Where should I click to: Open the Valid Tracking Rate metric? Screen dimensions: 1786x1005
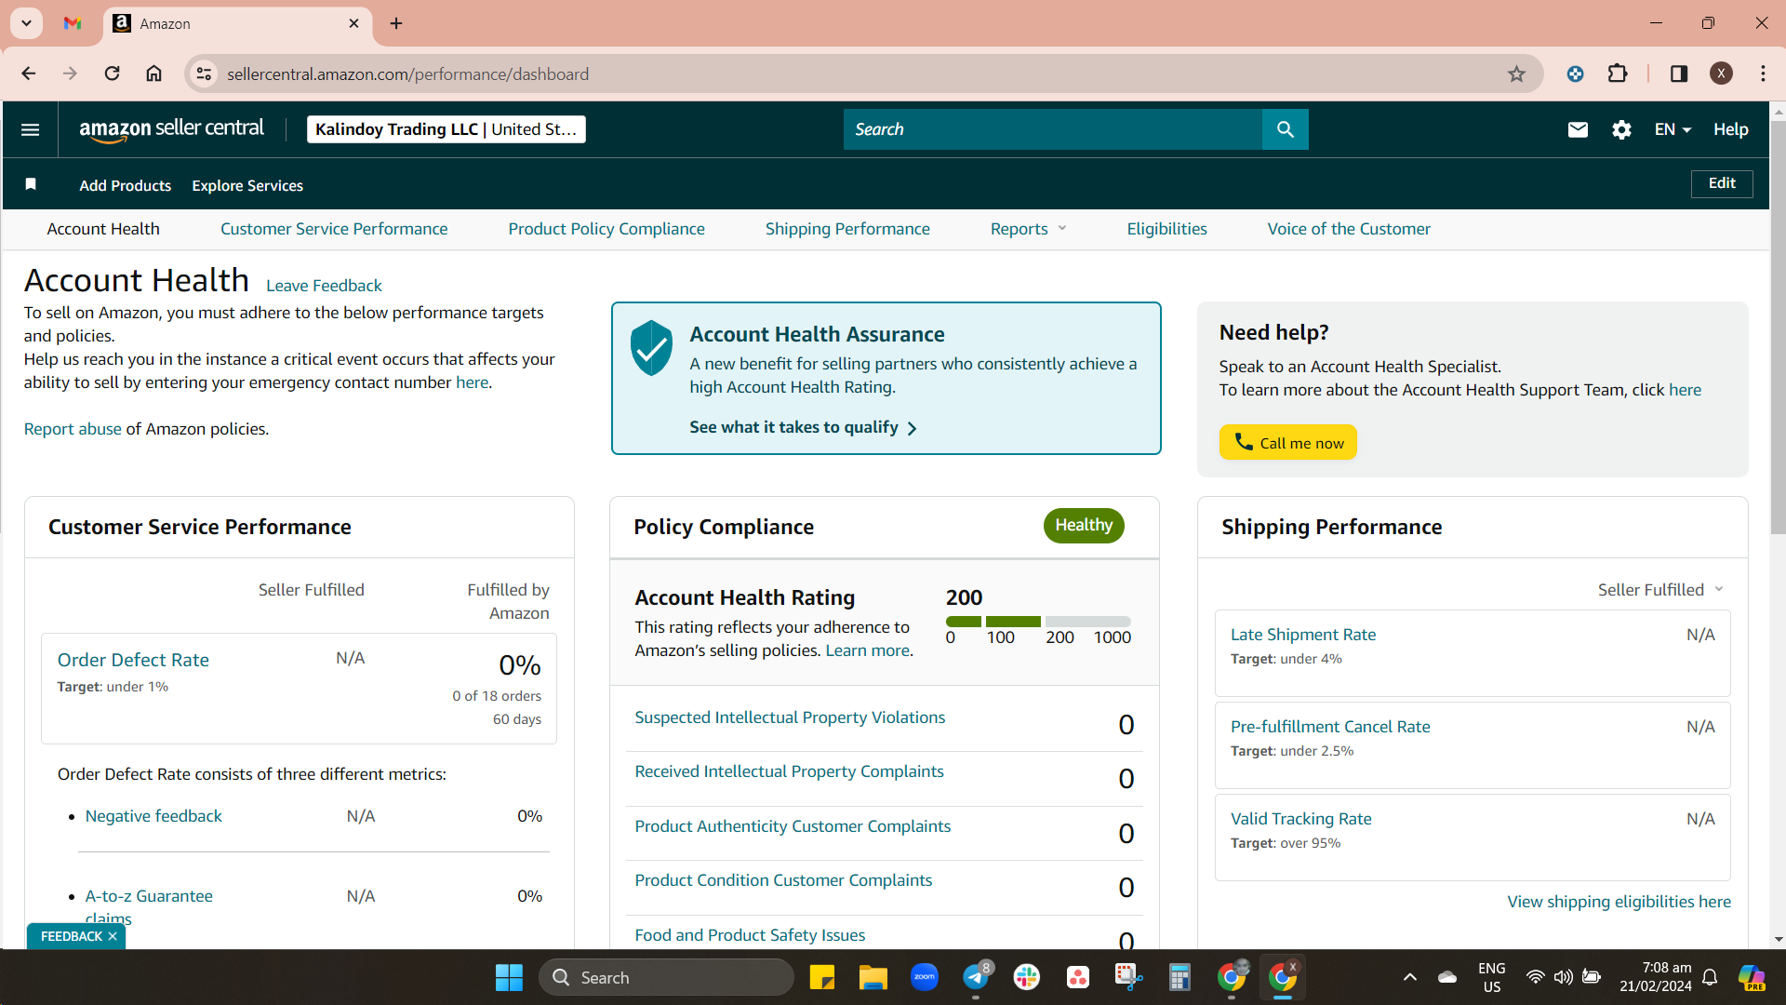pos(1300,819)
